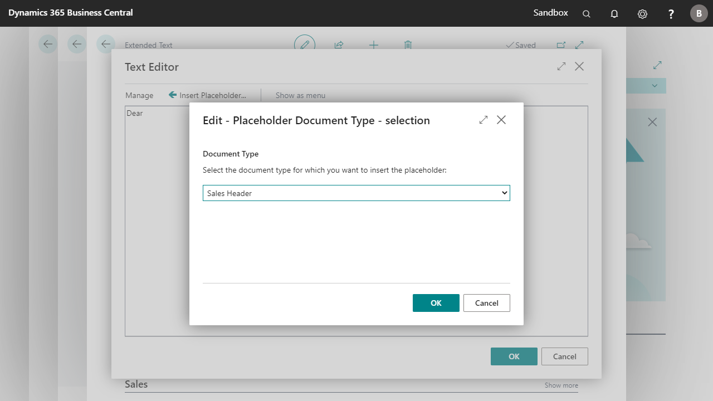Image resolution: width=713 pixels, height=401 pixels.
Task: Expand the placeholder selection dialog to full size
Action: 483,120
